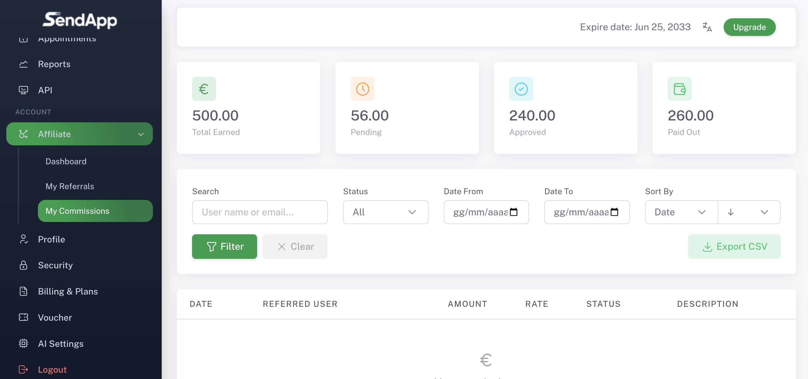Image resolution: width=808 pixels, height=379 pixels.
Task: Click the clock Pending icon
Action: (x=362, y=89)
